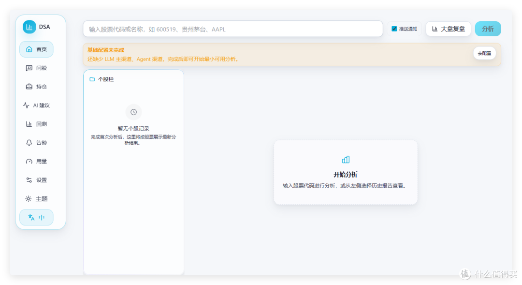Click the 用量 gauge icon

click(x=29, y=161)
